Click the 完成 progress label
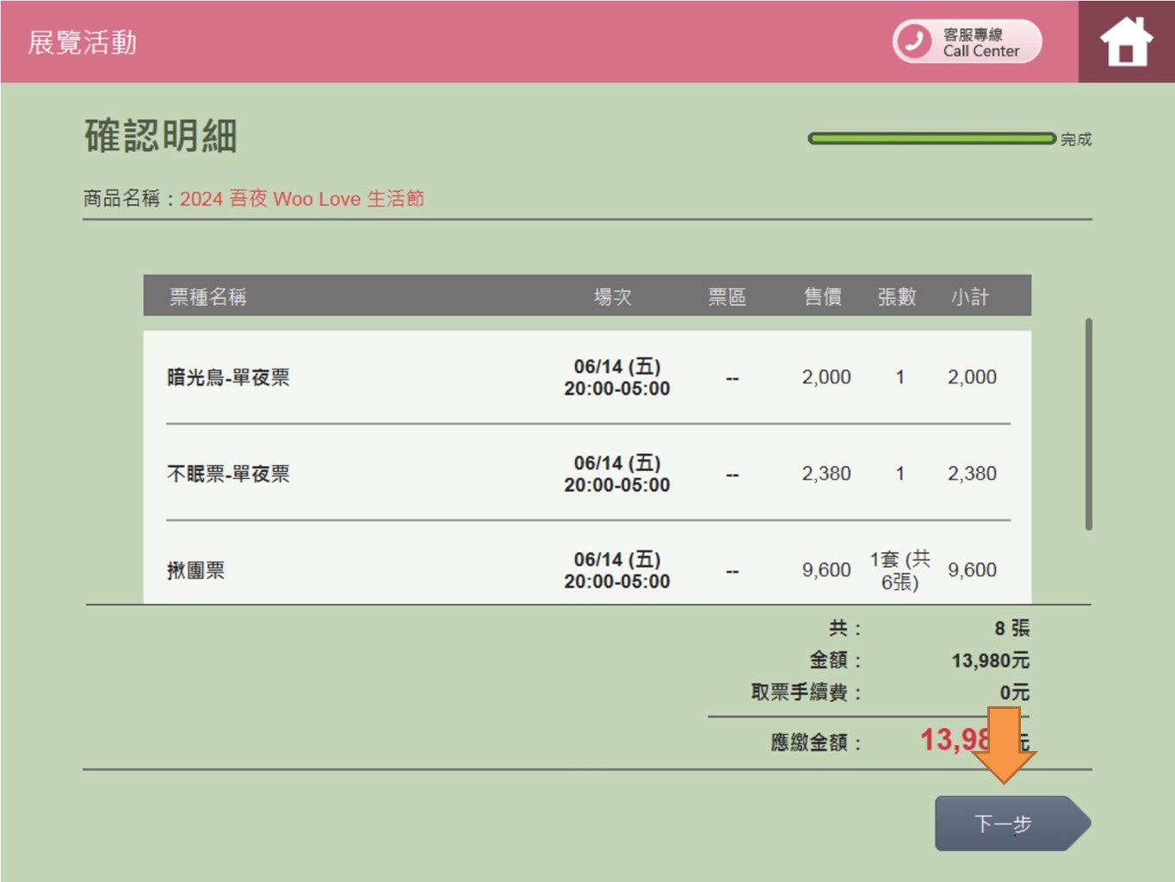 click(1076, 139)
